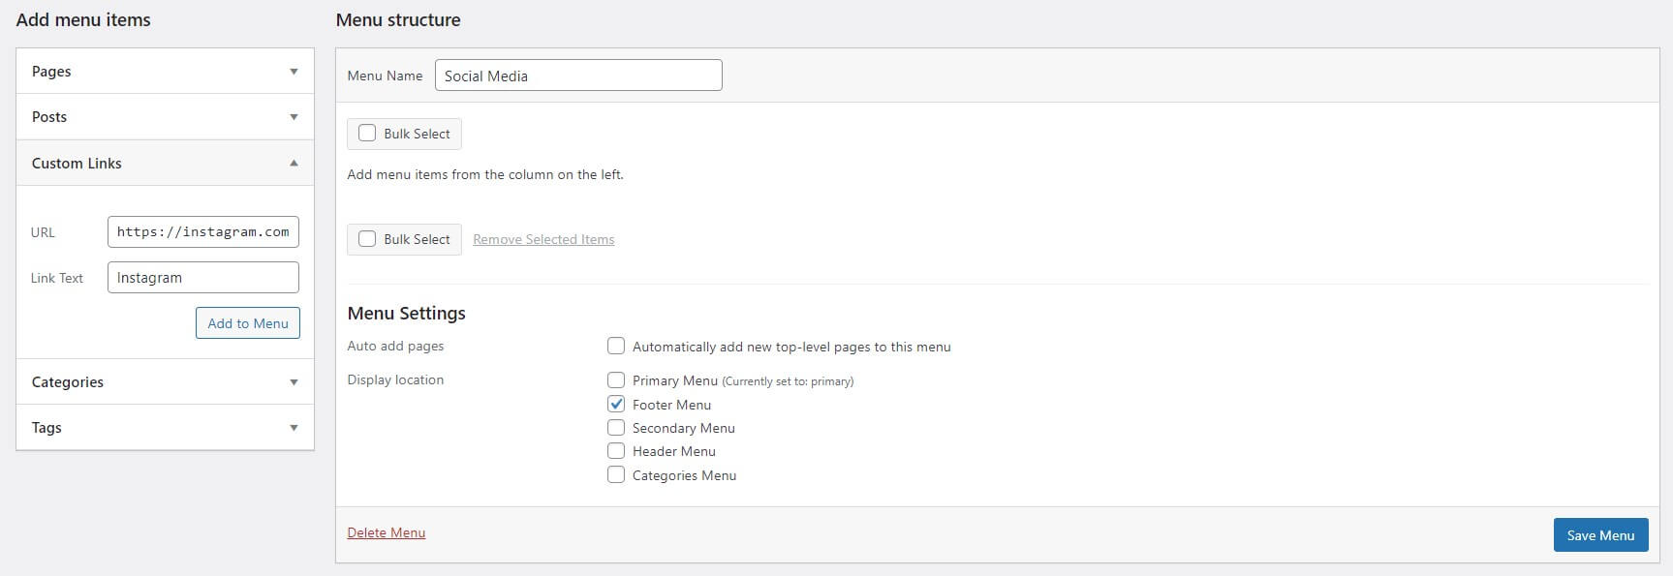This screenshot has width=1673, height=576.
Task: Check the Categories Menu display location
Action: (x=616, y=475)
